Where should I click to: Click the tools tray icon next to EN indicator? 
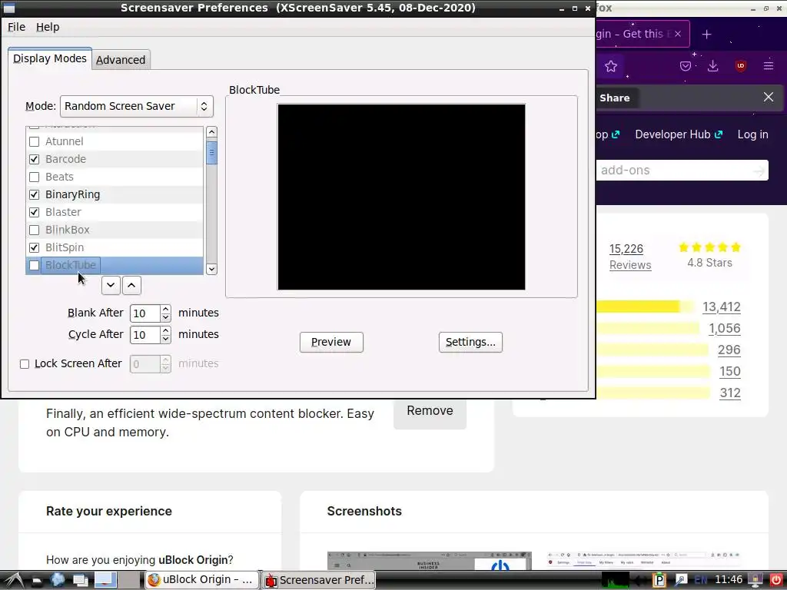(x=681, y=581)
